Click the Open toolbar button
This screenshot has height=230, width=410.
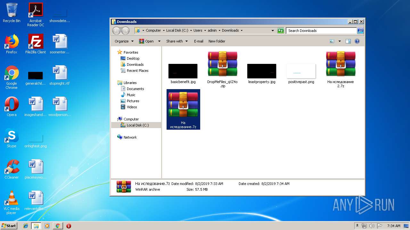pyautogui.click(x=146, y=41)
